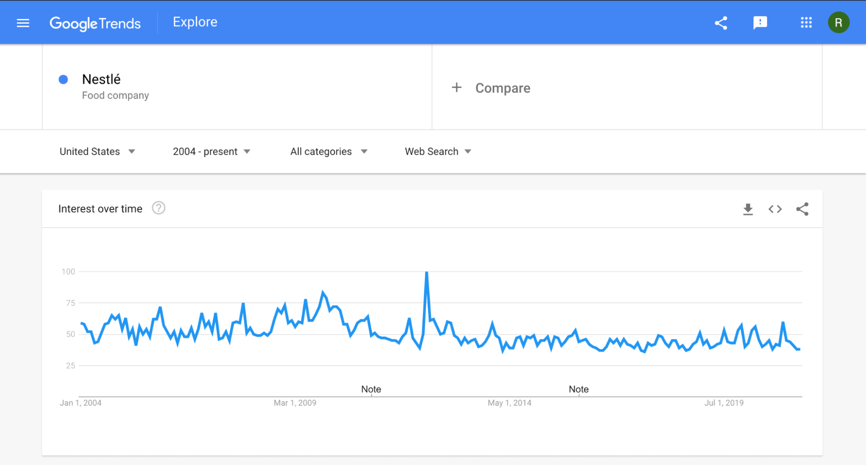Viewport: 866px width, 465px height.
Task: Share the Interest over time chart
Action: [802, 209]
